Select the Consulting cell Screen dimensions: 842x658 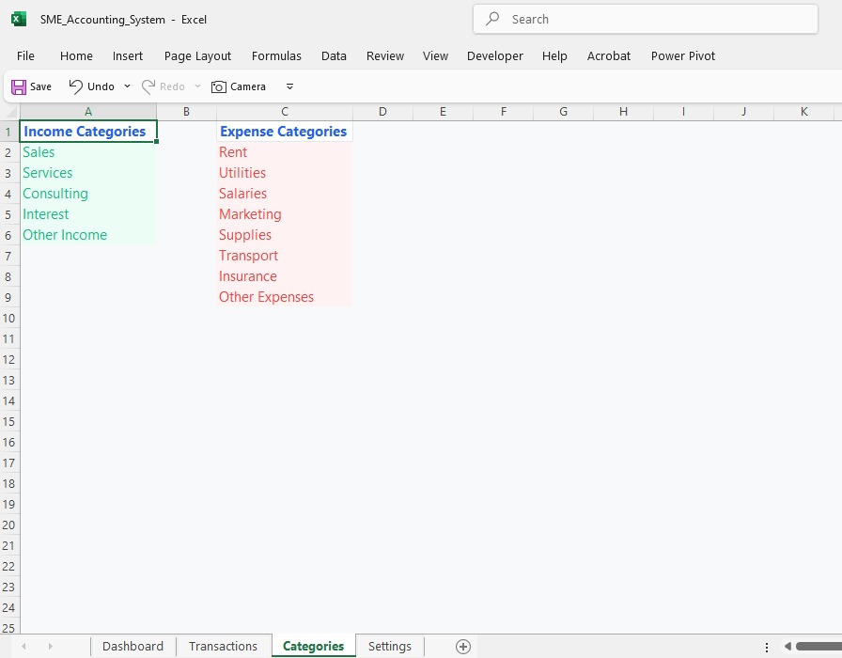tap(88, 194)
